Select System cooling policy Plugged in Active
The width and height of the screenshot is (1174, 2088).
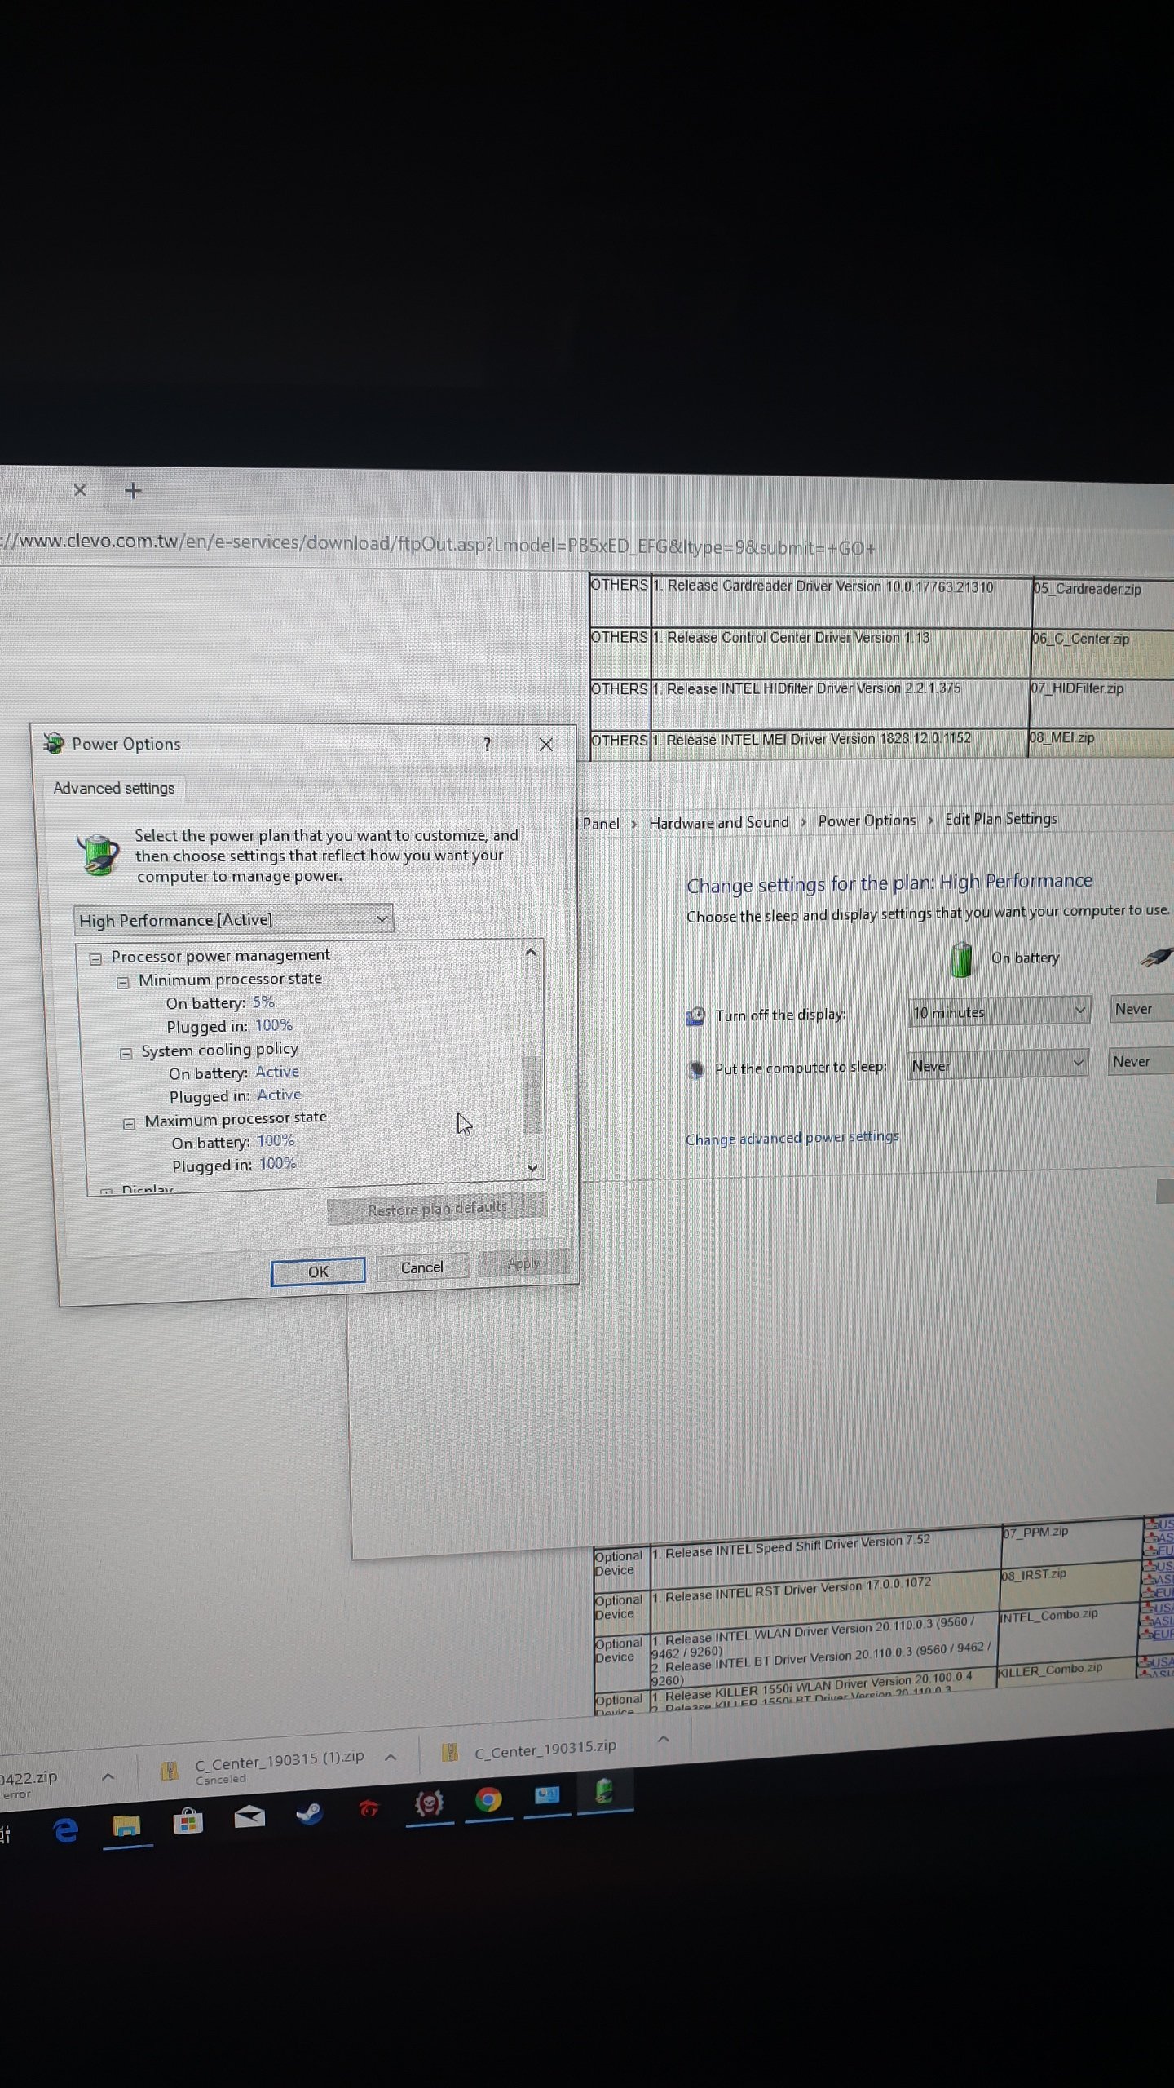pos(279,1095)
